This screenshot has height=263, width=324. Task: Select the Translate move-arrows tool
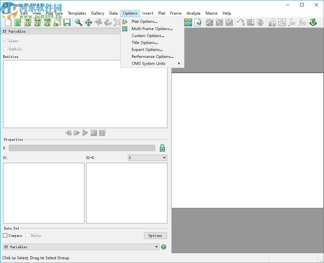[x=88, y=22]
